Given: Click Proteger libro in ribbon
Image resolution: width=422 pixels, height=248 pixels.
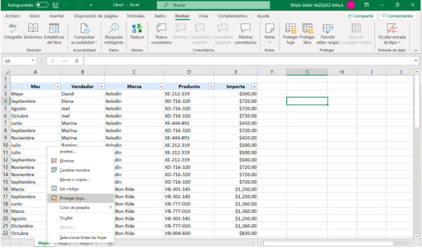Looking at the screenshot, I should click(307, 34).
